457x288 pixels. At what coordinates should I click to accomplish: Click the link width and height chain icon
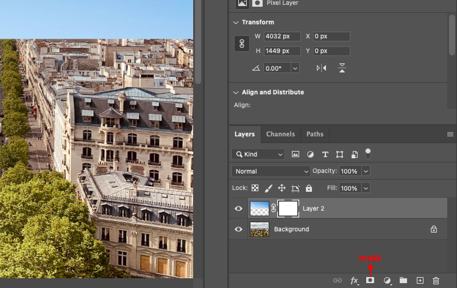(242, 44)
